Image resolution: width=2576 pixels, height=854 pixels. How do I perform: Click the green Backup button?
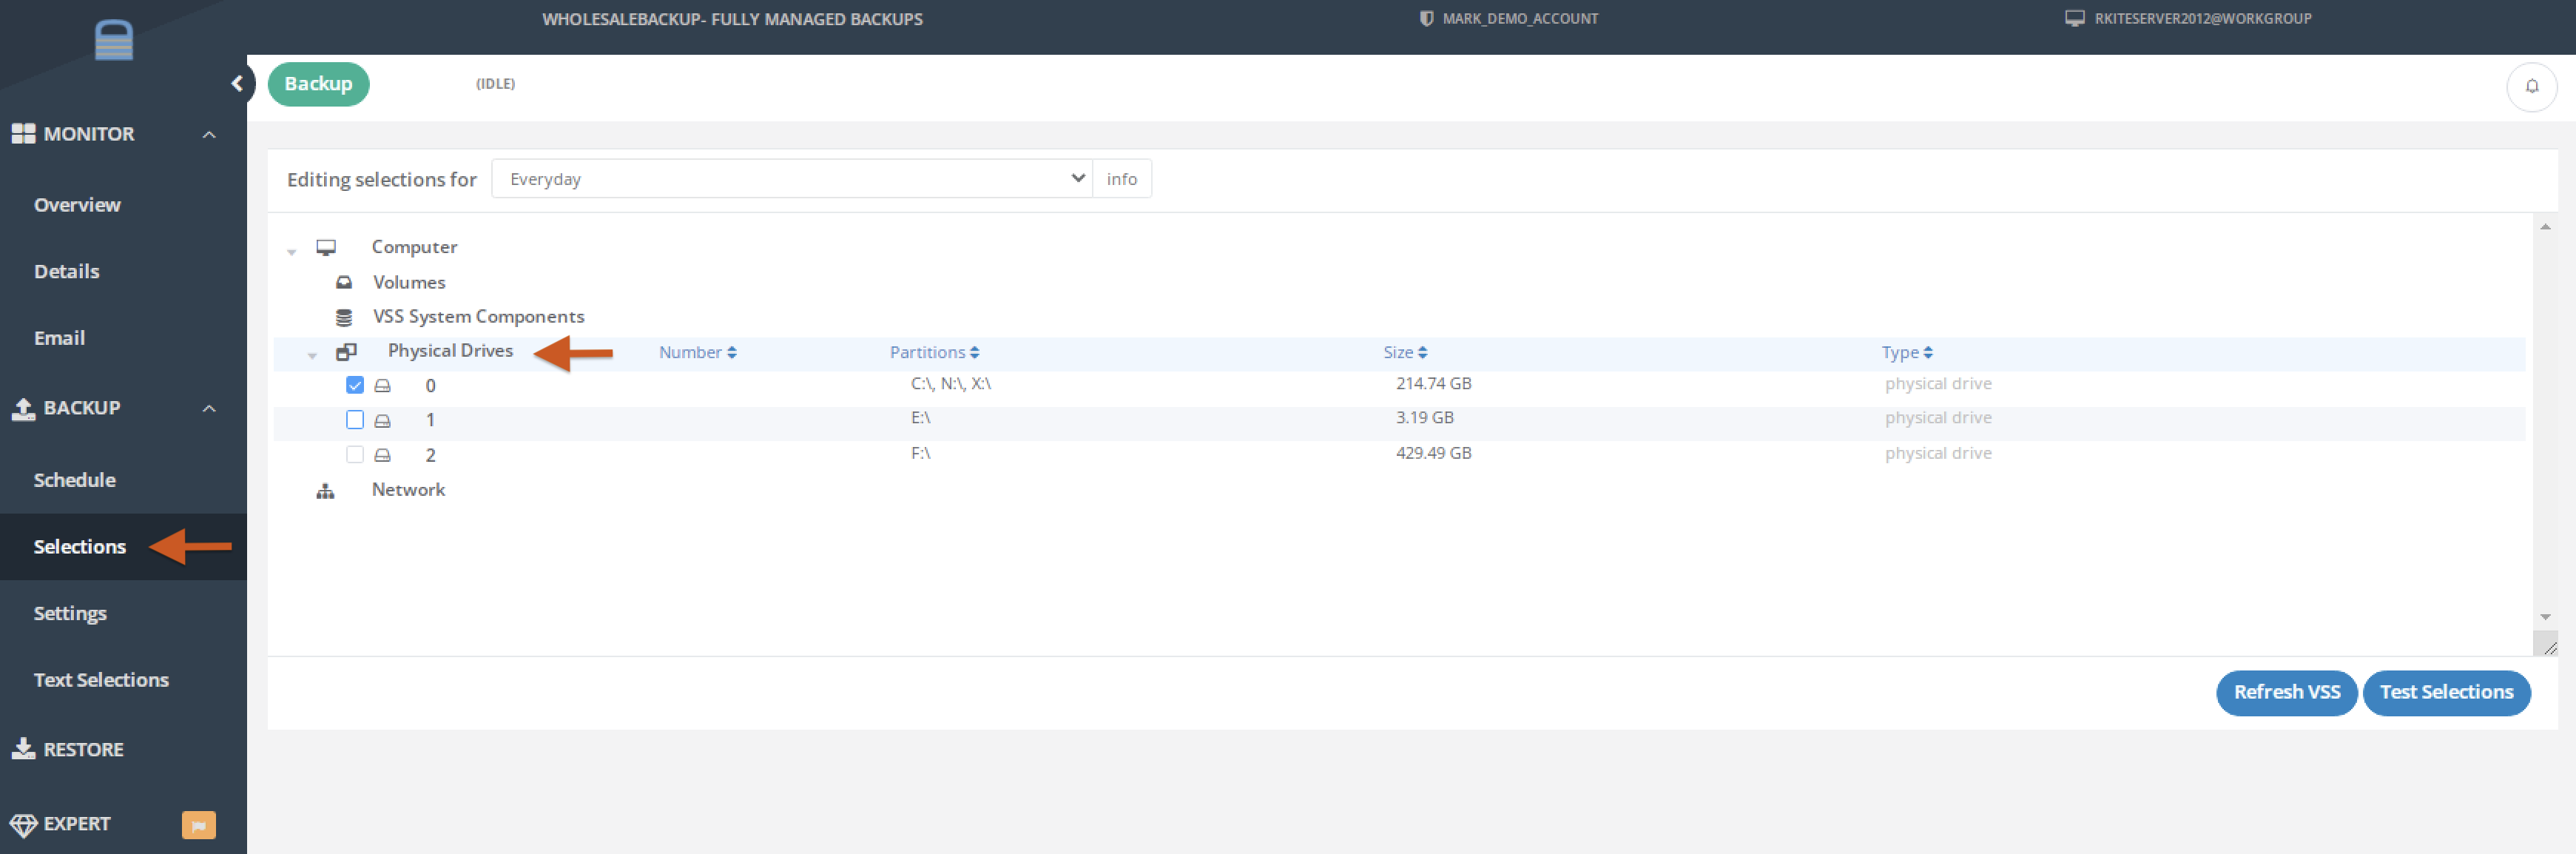click(318, 84)
